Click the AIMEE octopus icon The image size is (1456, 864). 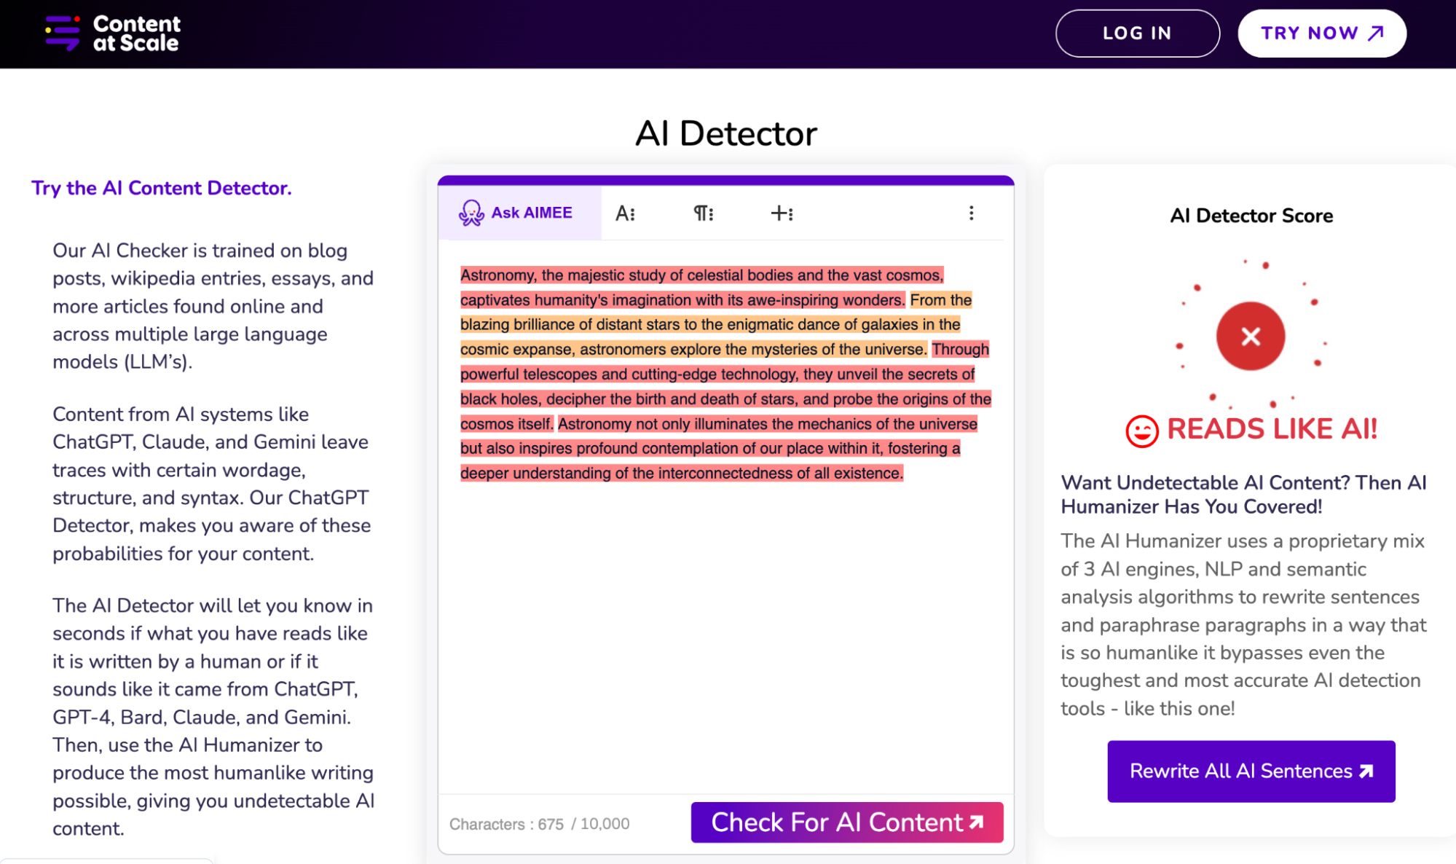click(x=471, y=213)
